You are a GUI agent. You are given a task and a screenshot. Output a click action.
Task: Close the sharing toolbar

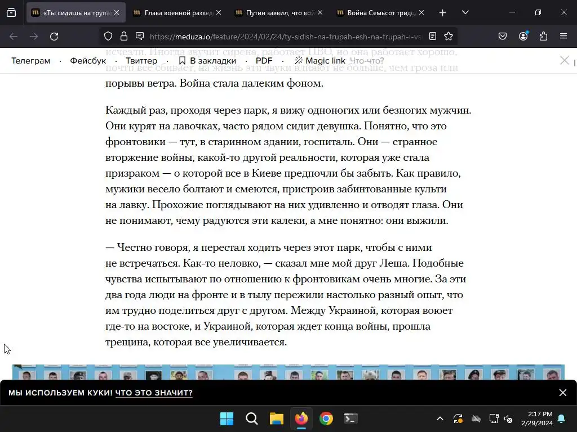coord(565,60)
